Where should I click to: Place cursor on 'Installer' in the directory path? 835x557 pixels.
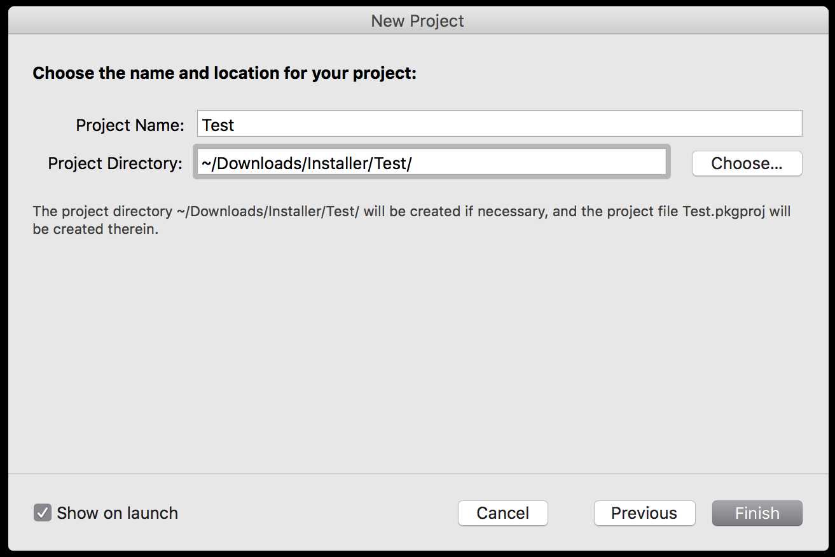pyautogui.click(x=337, y=163)
